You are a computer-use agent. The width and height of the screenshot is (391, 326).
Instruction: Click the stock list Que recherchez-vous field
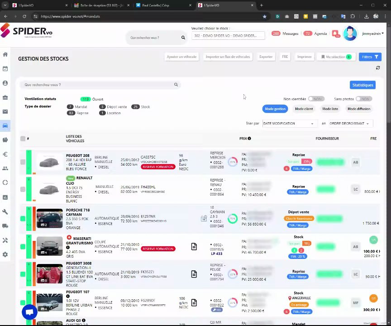(x=100, y=85)
